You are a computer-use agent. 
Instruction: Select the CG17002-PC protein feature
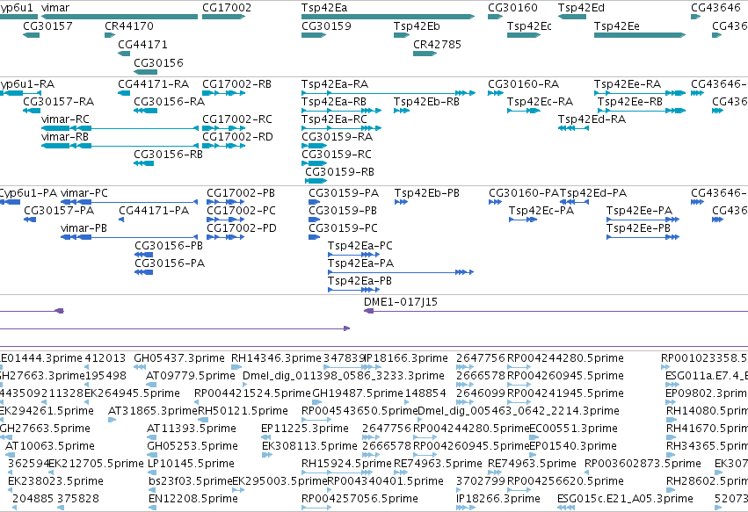coord(225,220)
